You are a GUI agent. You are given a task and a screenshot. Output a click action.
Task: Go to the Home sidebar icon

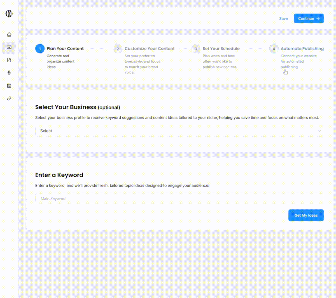pos(9,35)
